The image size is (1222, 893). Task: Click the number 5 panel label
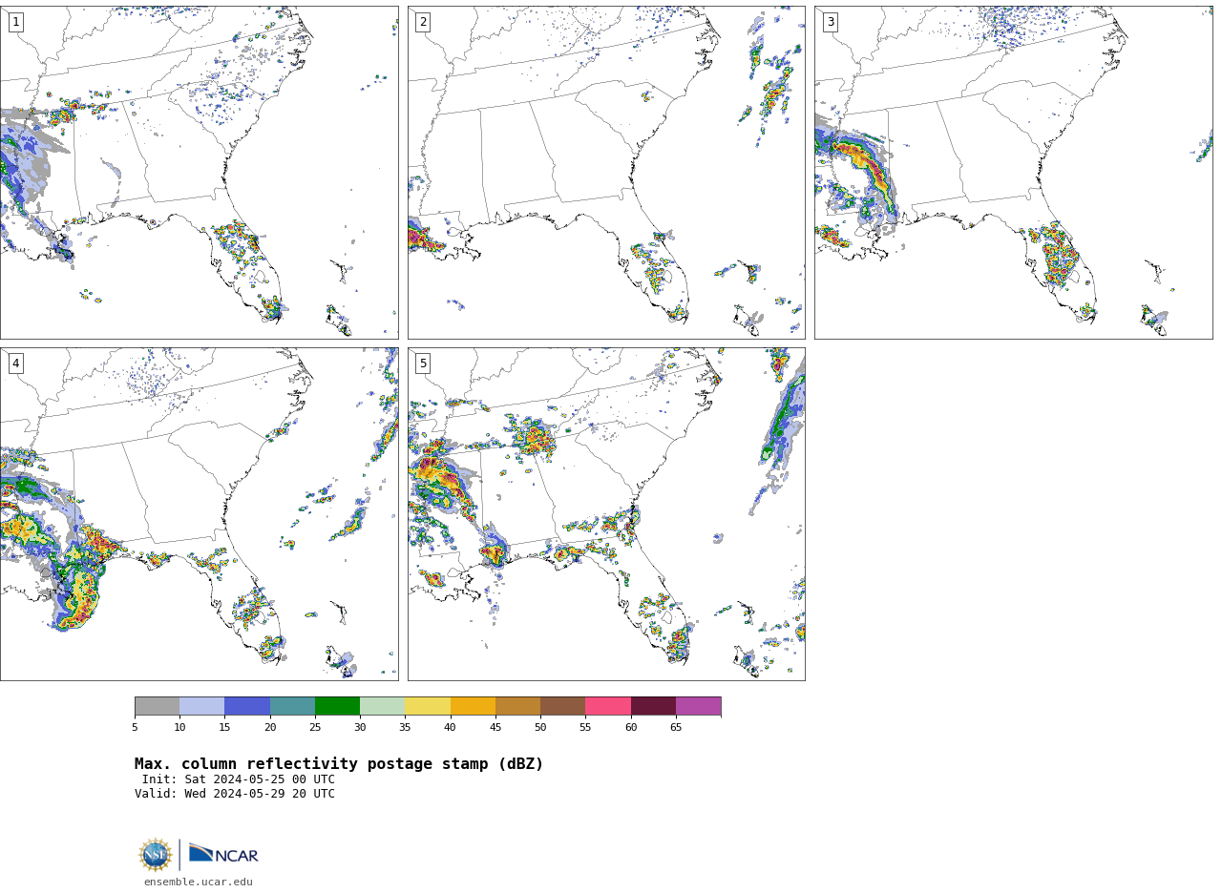[423, 363]
